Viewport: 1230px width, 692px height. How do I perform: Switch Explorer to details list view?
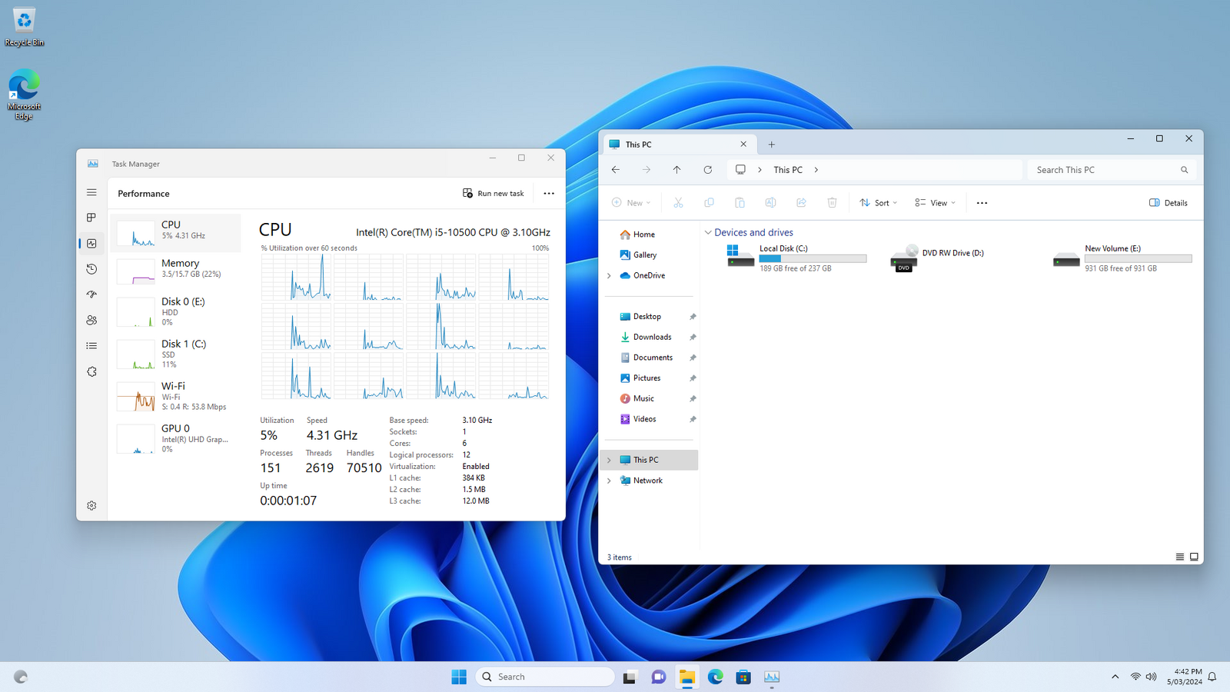1180,557
